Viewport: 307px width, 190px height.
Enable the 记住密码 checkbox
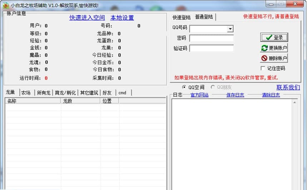coord(263,68)
